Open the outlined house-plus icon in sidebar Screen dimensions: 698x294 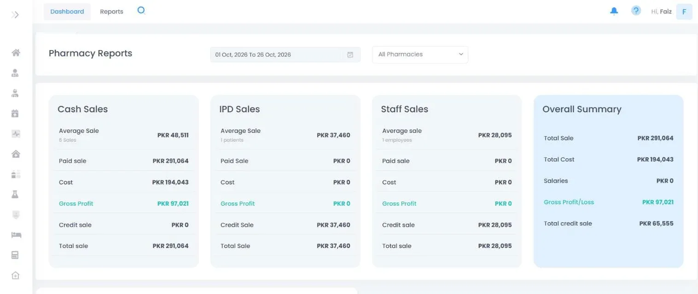[15, 276]
